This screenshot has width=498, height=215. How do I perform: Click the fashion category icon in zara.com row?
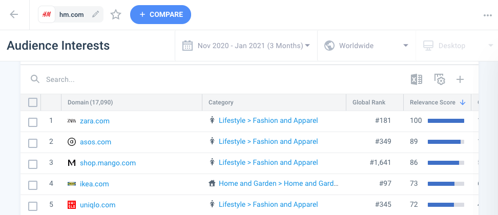tap(212, 120)
